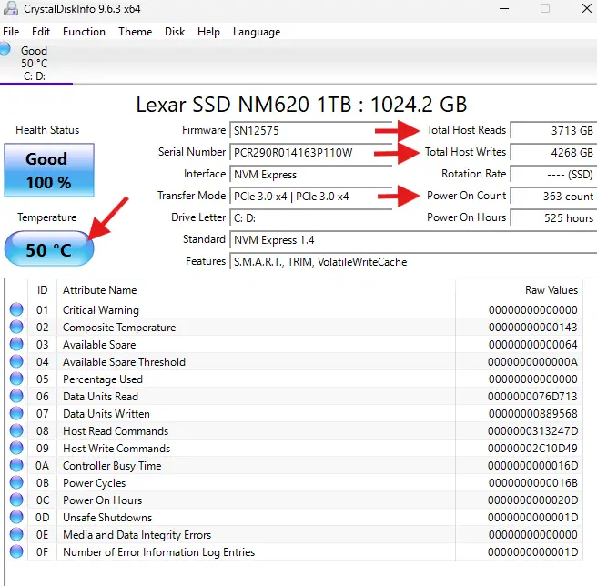597x586 pixels.
Task: Click the status orb beside Available Spare (ID 03)
Action: pyautogui.click(x=16, y=344)
